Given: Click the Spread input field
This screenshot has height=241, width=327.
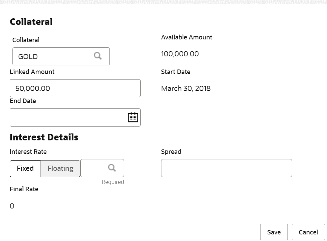Looking at the screenshot, I should point(226,168).
